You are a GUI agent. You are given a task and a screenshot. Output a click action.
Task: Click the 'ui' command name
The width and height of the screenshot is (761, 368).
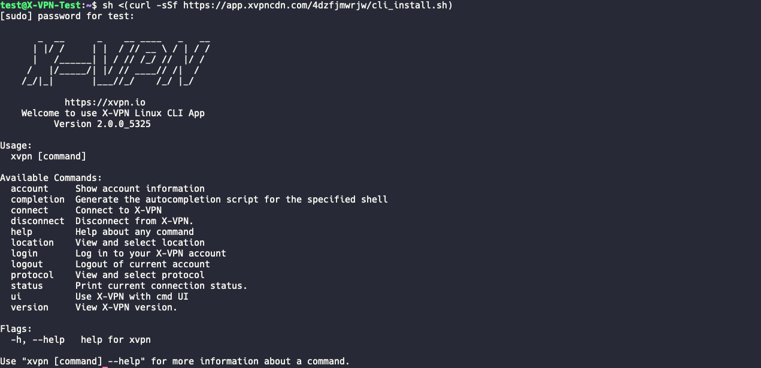16,297
